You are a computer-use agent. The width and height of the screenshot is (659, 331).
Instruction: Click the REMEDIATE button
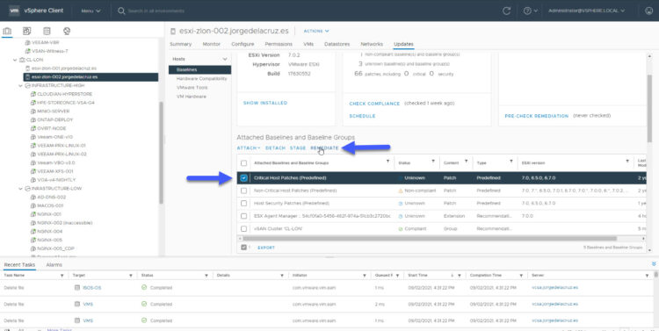[x=324, y=148]
